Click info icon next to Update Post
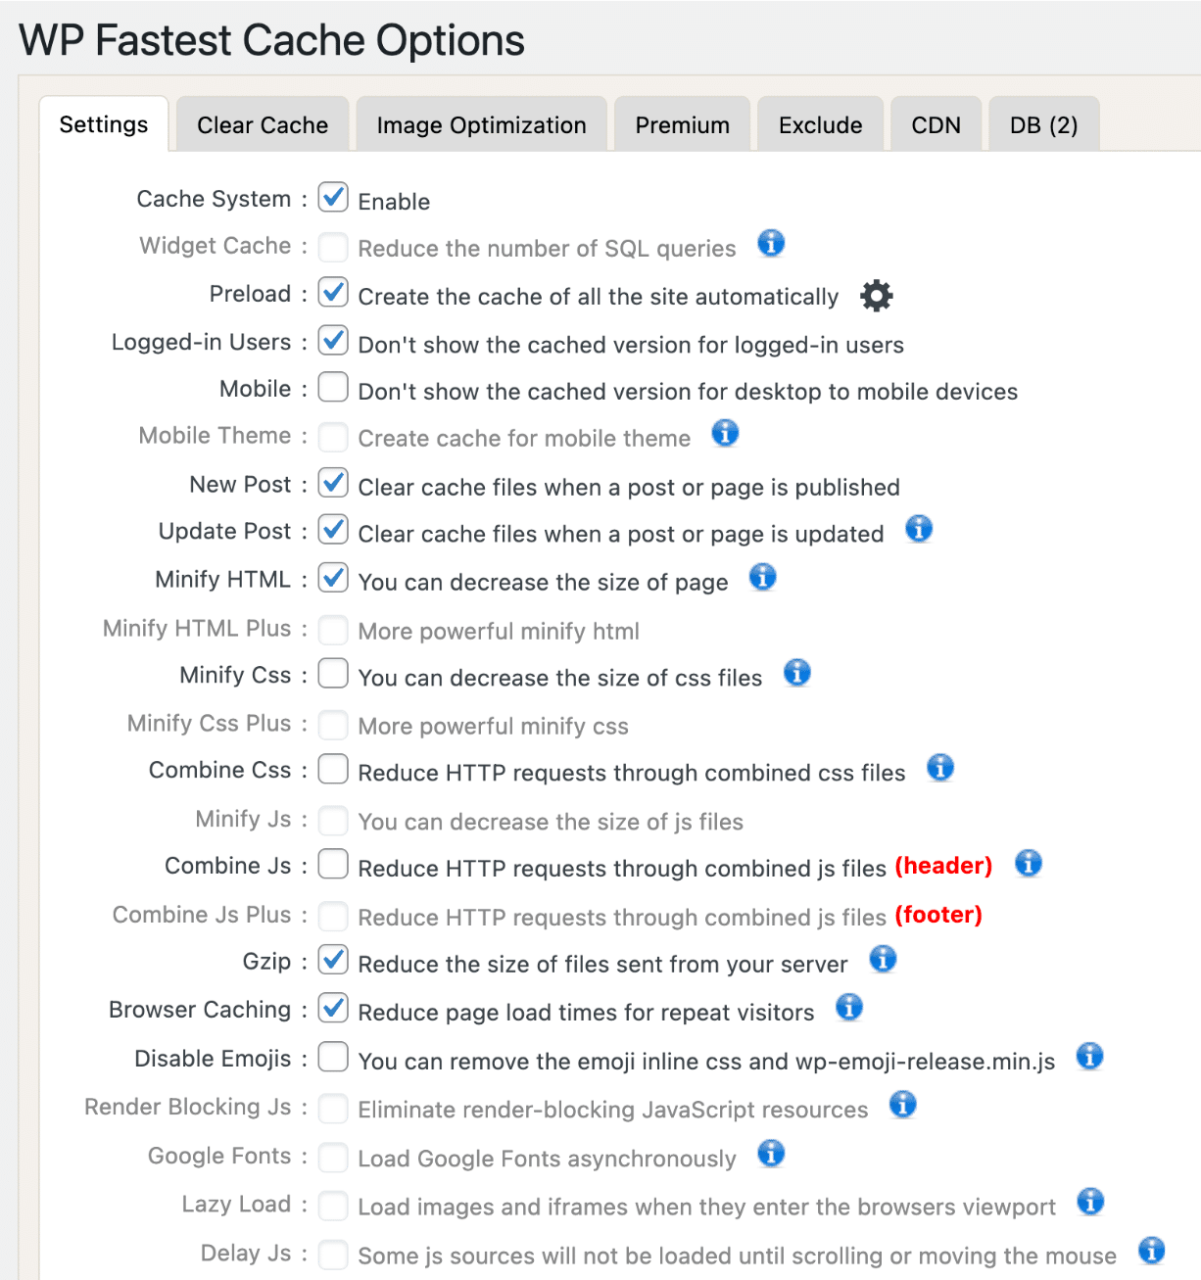1201x1280 pixels. 919,529
